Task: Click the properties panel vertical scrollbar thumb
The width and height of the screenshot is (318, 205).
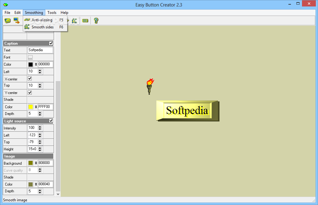Action: tap(58, 136)
